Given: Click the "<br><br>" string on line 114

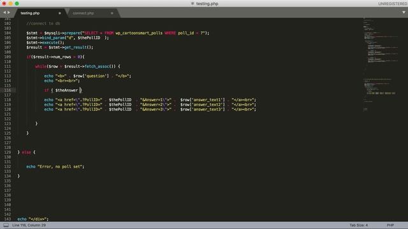Looking at the screenshot, I should point(66,81).
